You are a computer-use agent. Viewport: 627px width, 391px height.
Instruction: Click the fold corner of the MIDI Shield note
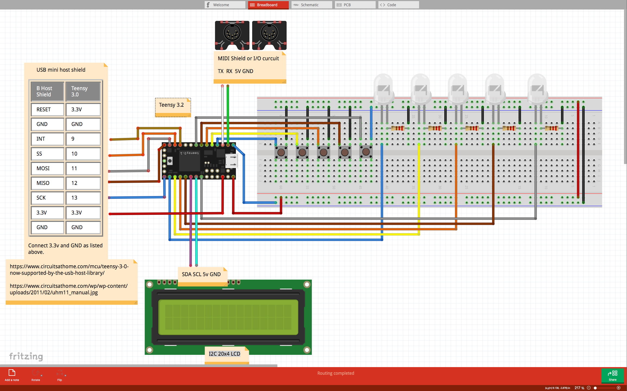click(284, 53)
